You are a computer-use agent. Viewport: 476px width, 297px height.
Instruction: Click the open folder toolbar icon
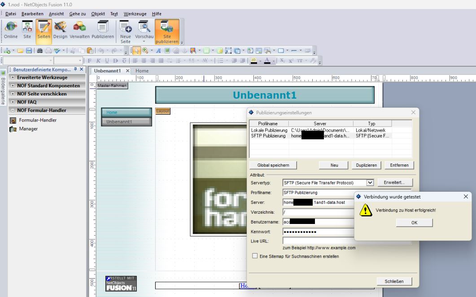[20, 51]
